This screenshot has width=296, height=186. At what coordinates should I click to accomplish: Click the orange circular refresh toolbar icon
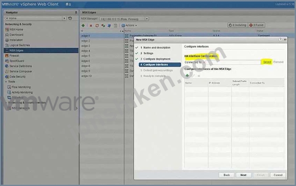click(x=97, y=25)
